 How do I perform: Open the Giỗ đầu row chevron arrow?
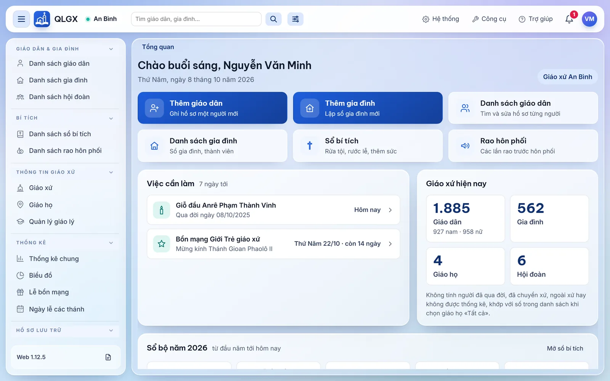pos(390,210)
